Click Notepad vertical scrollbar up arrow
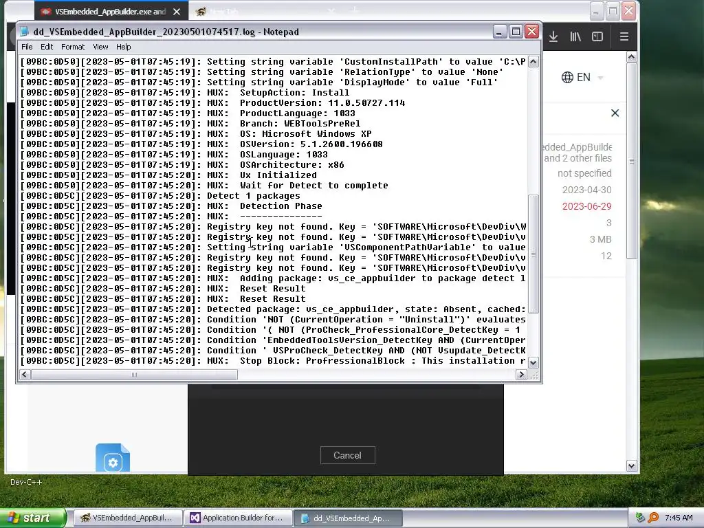This screenshot has height=528, width=704. click(x=533, y=62)
